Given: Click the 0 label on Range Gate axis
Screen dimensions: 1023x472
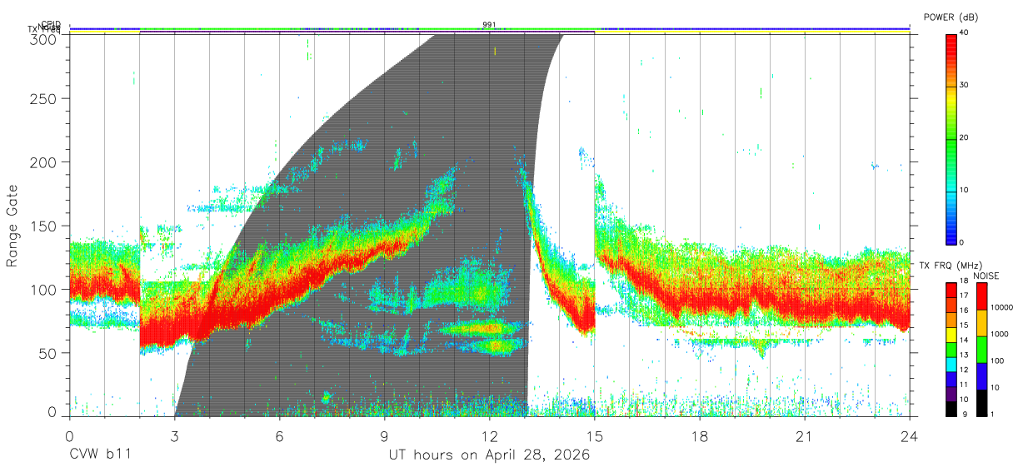Looking at the screenshot, I should pyautogui.click(x=52, y=411).
